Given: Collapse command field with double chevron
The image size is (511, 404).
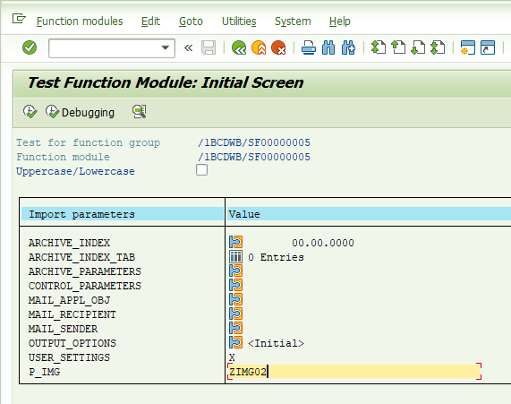Looking at the screenshot, I should coord(188,48).
